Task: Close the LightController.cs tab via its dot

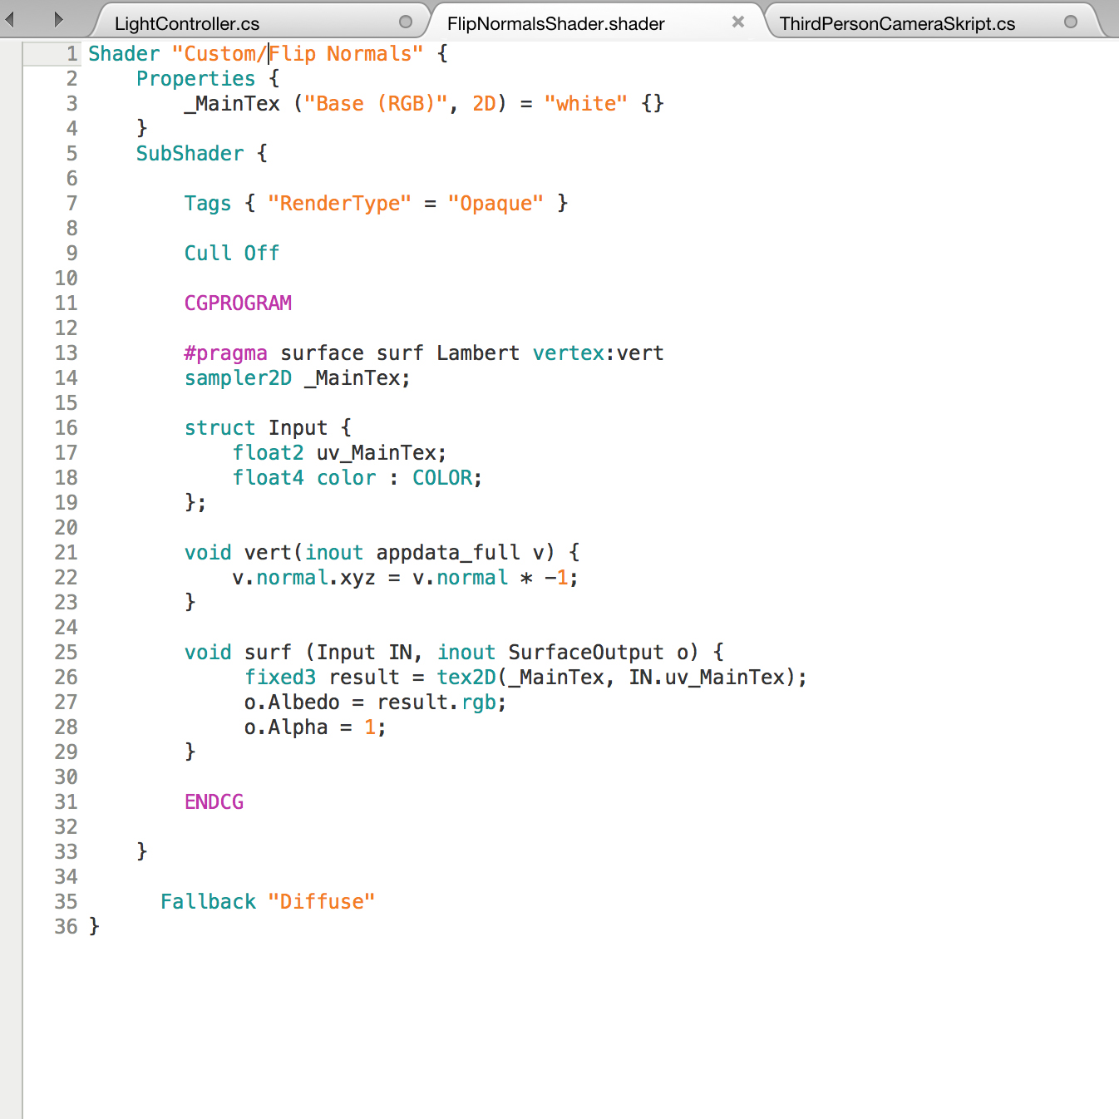Action: click(406, 22)
